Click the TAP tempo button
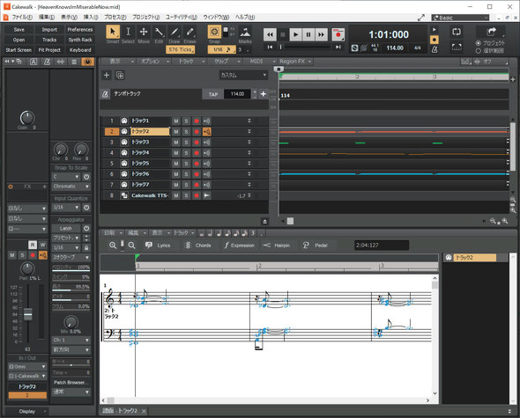The height and width of the screenshot is (418, 520). click(x=213, y=94)
